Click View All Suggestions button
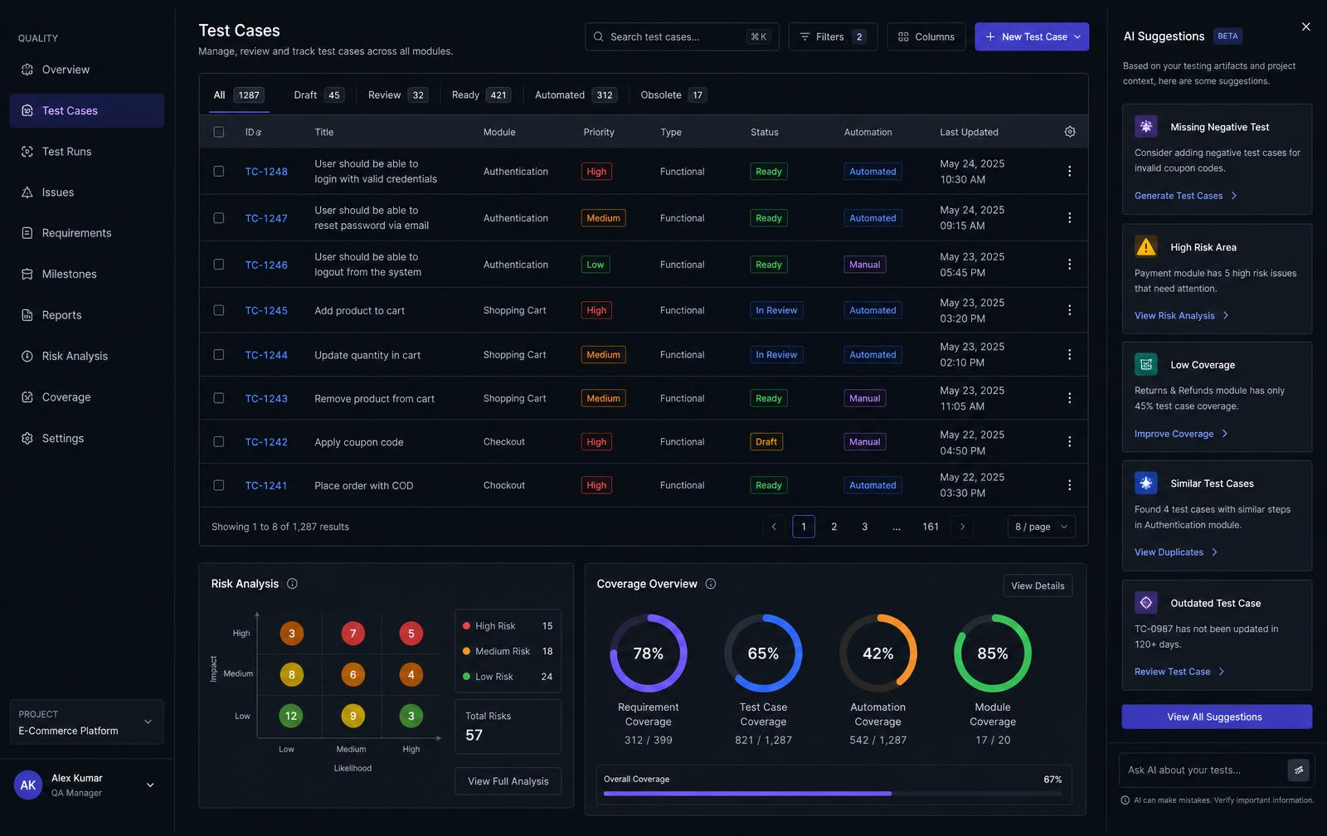The image size is (1327, 836). [x=1217, y=717]
